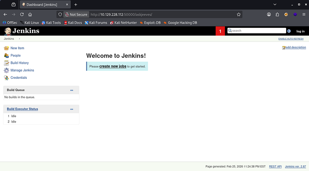Click the People icon in sidebar

click(6, 56)
